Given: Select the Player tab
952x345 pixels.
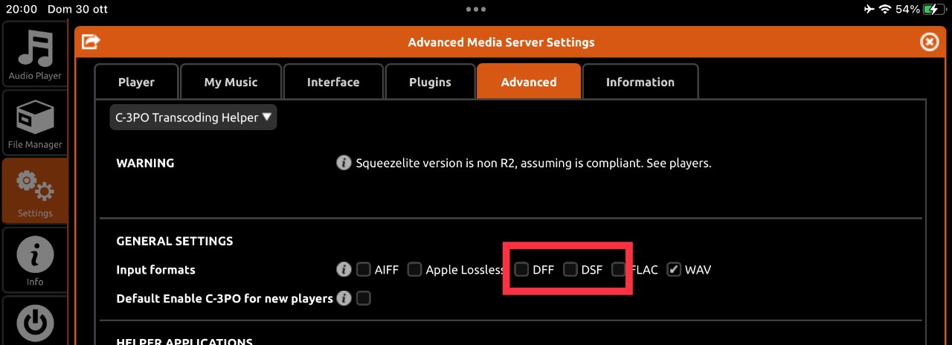Looking at the screenshot, I should pyautogui.click(x=137, y=82).
